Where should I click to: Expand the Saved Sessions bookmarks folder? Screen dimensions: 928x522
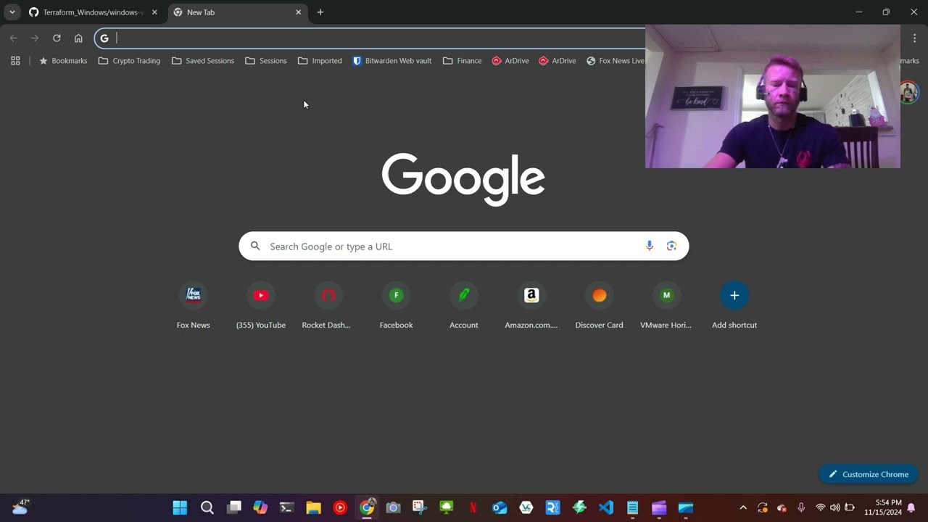(x=202, y=61)
